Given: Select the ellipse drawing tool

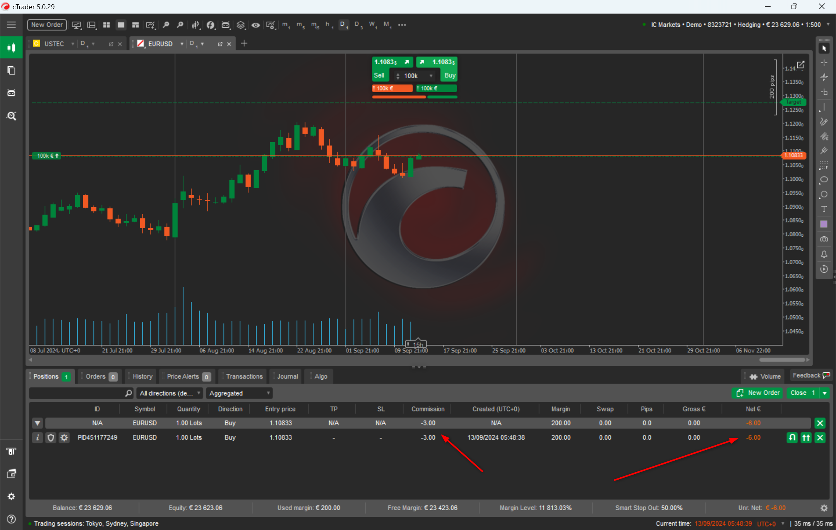Looking at the screenshot, I should coord(824,180).
